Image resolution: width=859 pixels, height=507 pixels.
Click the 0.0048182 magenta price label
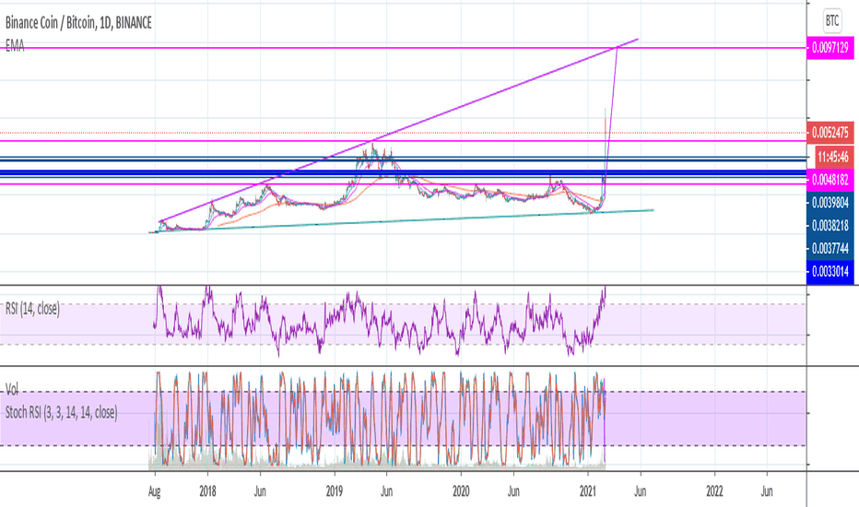(x=830, y=180)
